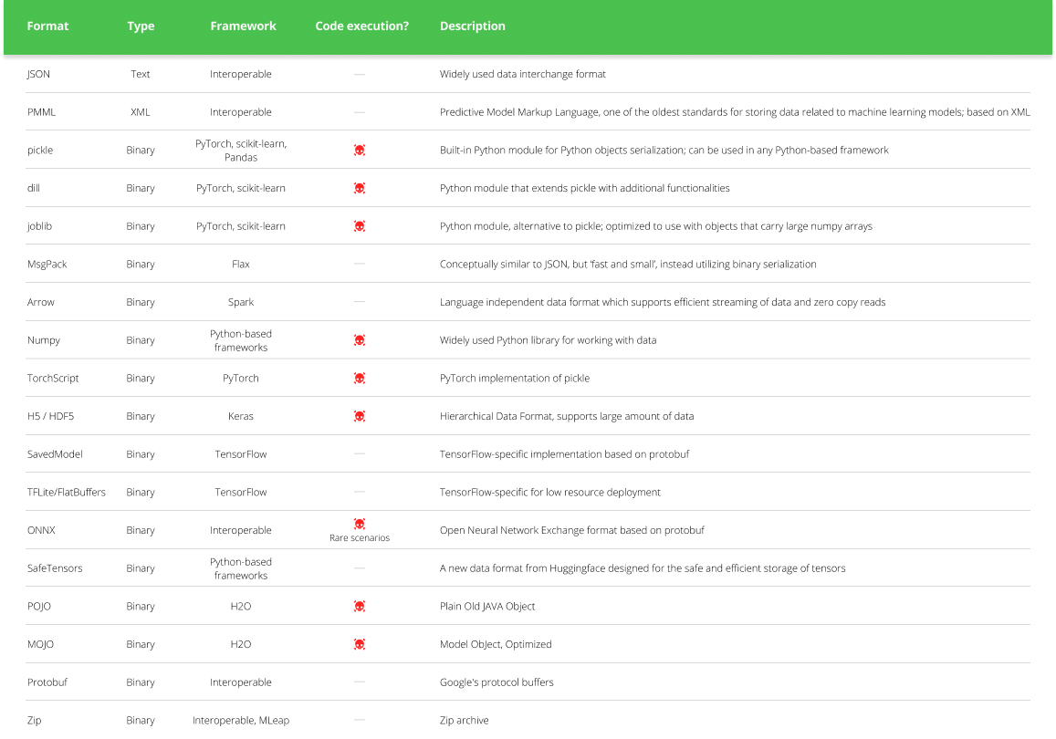Click joblib's code execution warning icon
Viewport: 1056px width, 739px height.
pos(360,225)
